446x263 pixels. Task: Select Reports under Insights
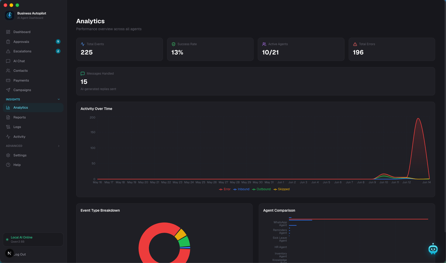(x=33, y=117)
